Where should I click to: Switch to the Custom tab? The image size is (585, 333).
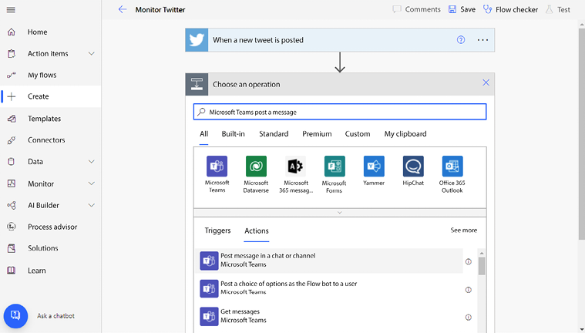click(358, 134)
